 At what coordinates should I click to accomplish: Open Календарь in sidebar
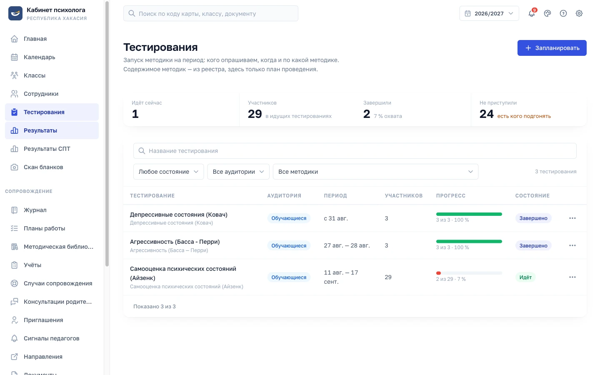click(52, 57)
